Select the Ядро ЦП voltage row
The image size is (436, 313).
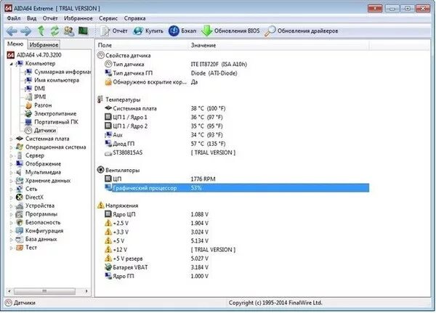coord(237,214)
